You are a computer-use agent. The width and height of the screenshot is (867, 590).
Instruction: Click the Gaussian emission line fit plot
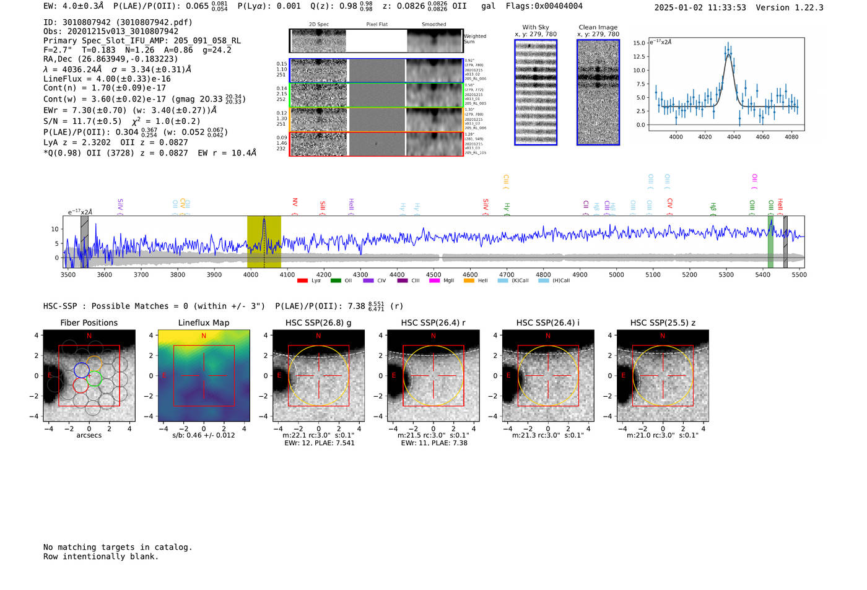point(726,84)
